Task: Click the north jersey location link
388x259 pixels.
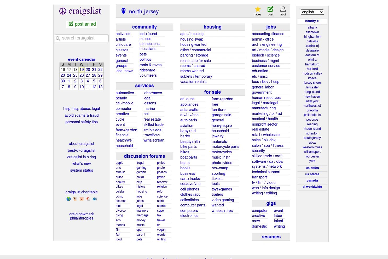Action: [144, 11]
